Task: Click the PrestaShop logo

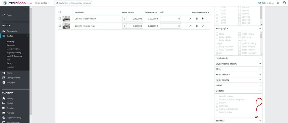Action: coord(14,3)
